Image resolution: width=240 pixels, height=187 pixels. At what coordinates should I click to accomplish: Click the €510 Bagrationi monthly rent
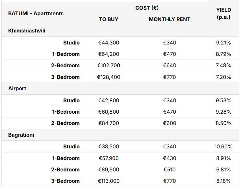pos(169,170)
